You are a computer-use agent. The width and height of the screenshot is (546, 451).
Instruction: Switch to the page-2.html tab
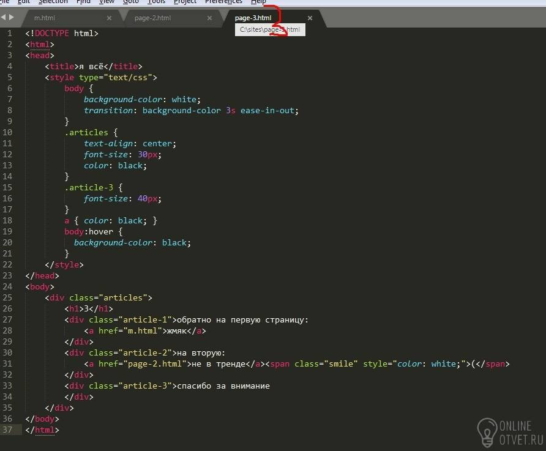click(x=153, y=18)
